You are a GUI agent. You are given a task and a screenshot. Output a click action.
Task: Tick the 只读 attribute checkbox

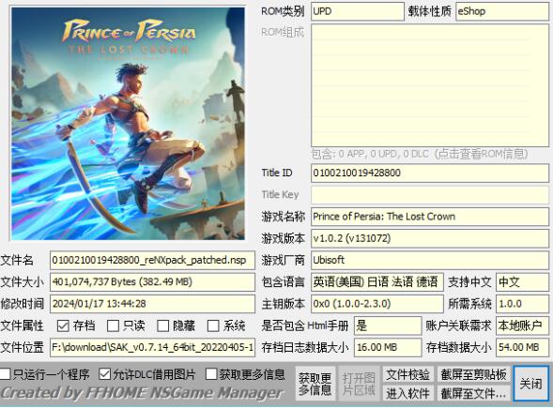[x=113, y=325]
